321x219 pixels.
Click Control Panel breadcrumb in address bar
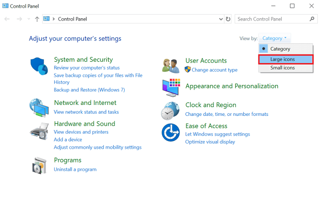coord(73,19)
